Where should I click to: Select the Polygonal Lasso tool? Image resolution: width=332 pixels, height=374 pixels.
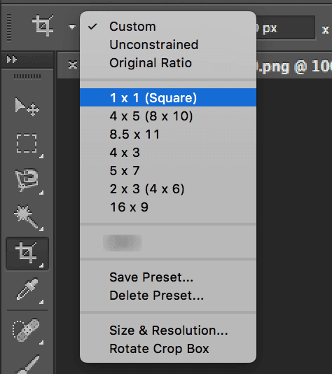pos(27,180)
